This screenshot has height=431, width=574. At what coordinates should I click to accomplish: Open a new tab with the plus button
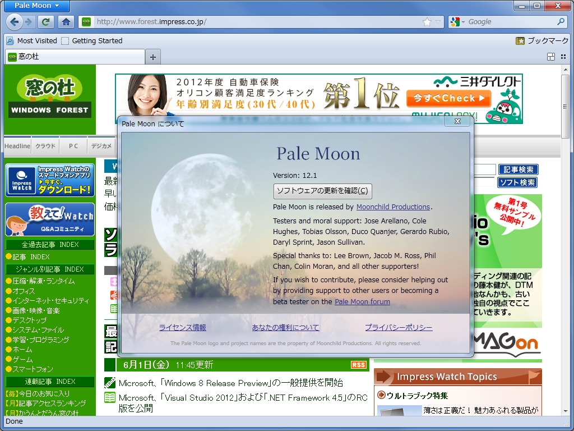coord(151,56)
